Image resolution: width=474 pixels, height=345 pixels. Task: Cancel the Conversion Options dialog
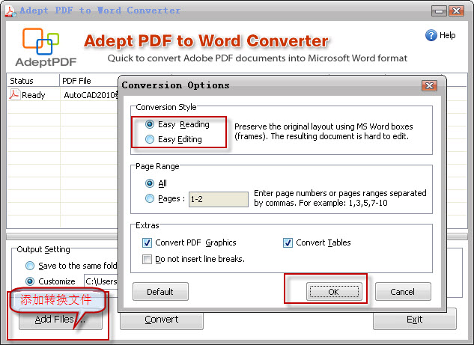403,292
